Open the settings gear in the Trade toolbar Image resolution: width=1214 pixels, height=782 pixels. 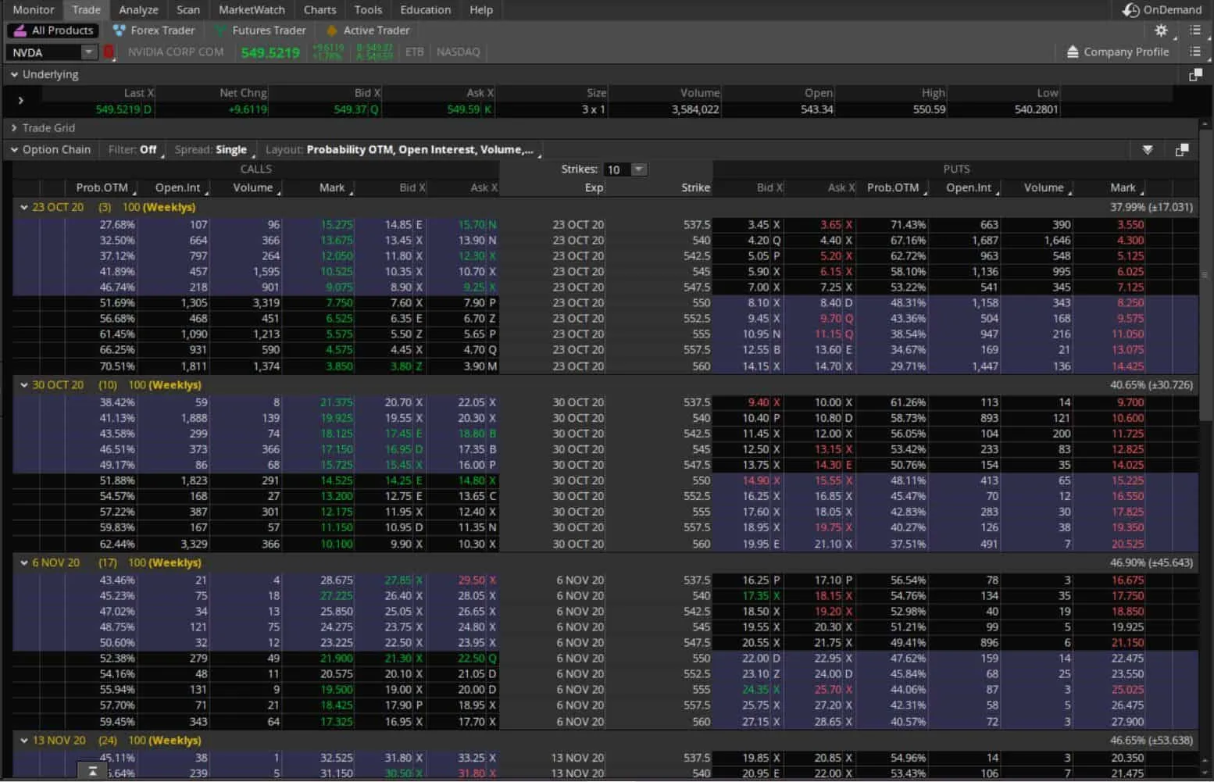coord(1161,30)
